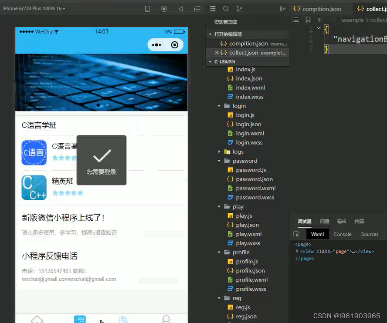Screen dimensions: 387x323
Task: Open the source control branch icon
Action: pyautogui.click(x=239, y=9)
